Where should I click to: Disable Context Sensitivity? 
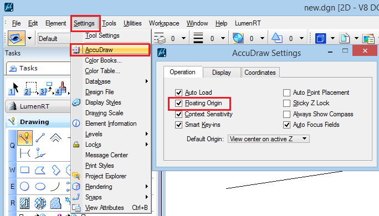click(178, 114)
